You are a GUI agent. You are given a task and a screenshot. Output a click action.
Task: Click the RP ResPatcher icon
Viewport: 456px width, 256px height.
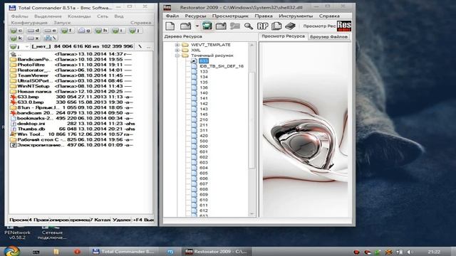pos(262,26)
